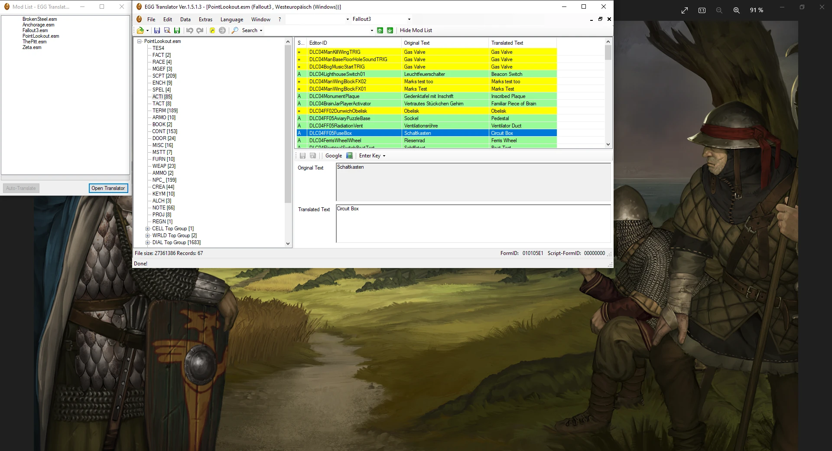Open the Extras menu
Screen dimensions: 832x451
[205, 20]
